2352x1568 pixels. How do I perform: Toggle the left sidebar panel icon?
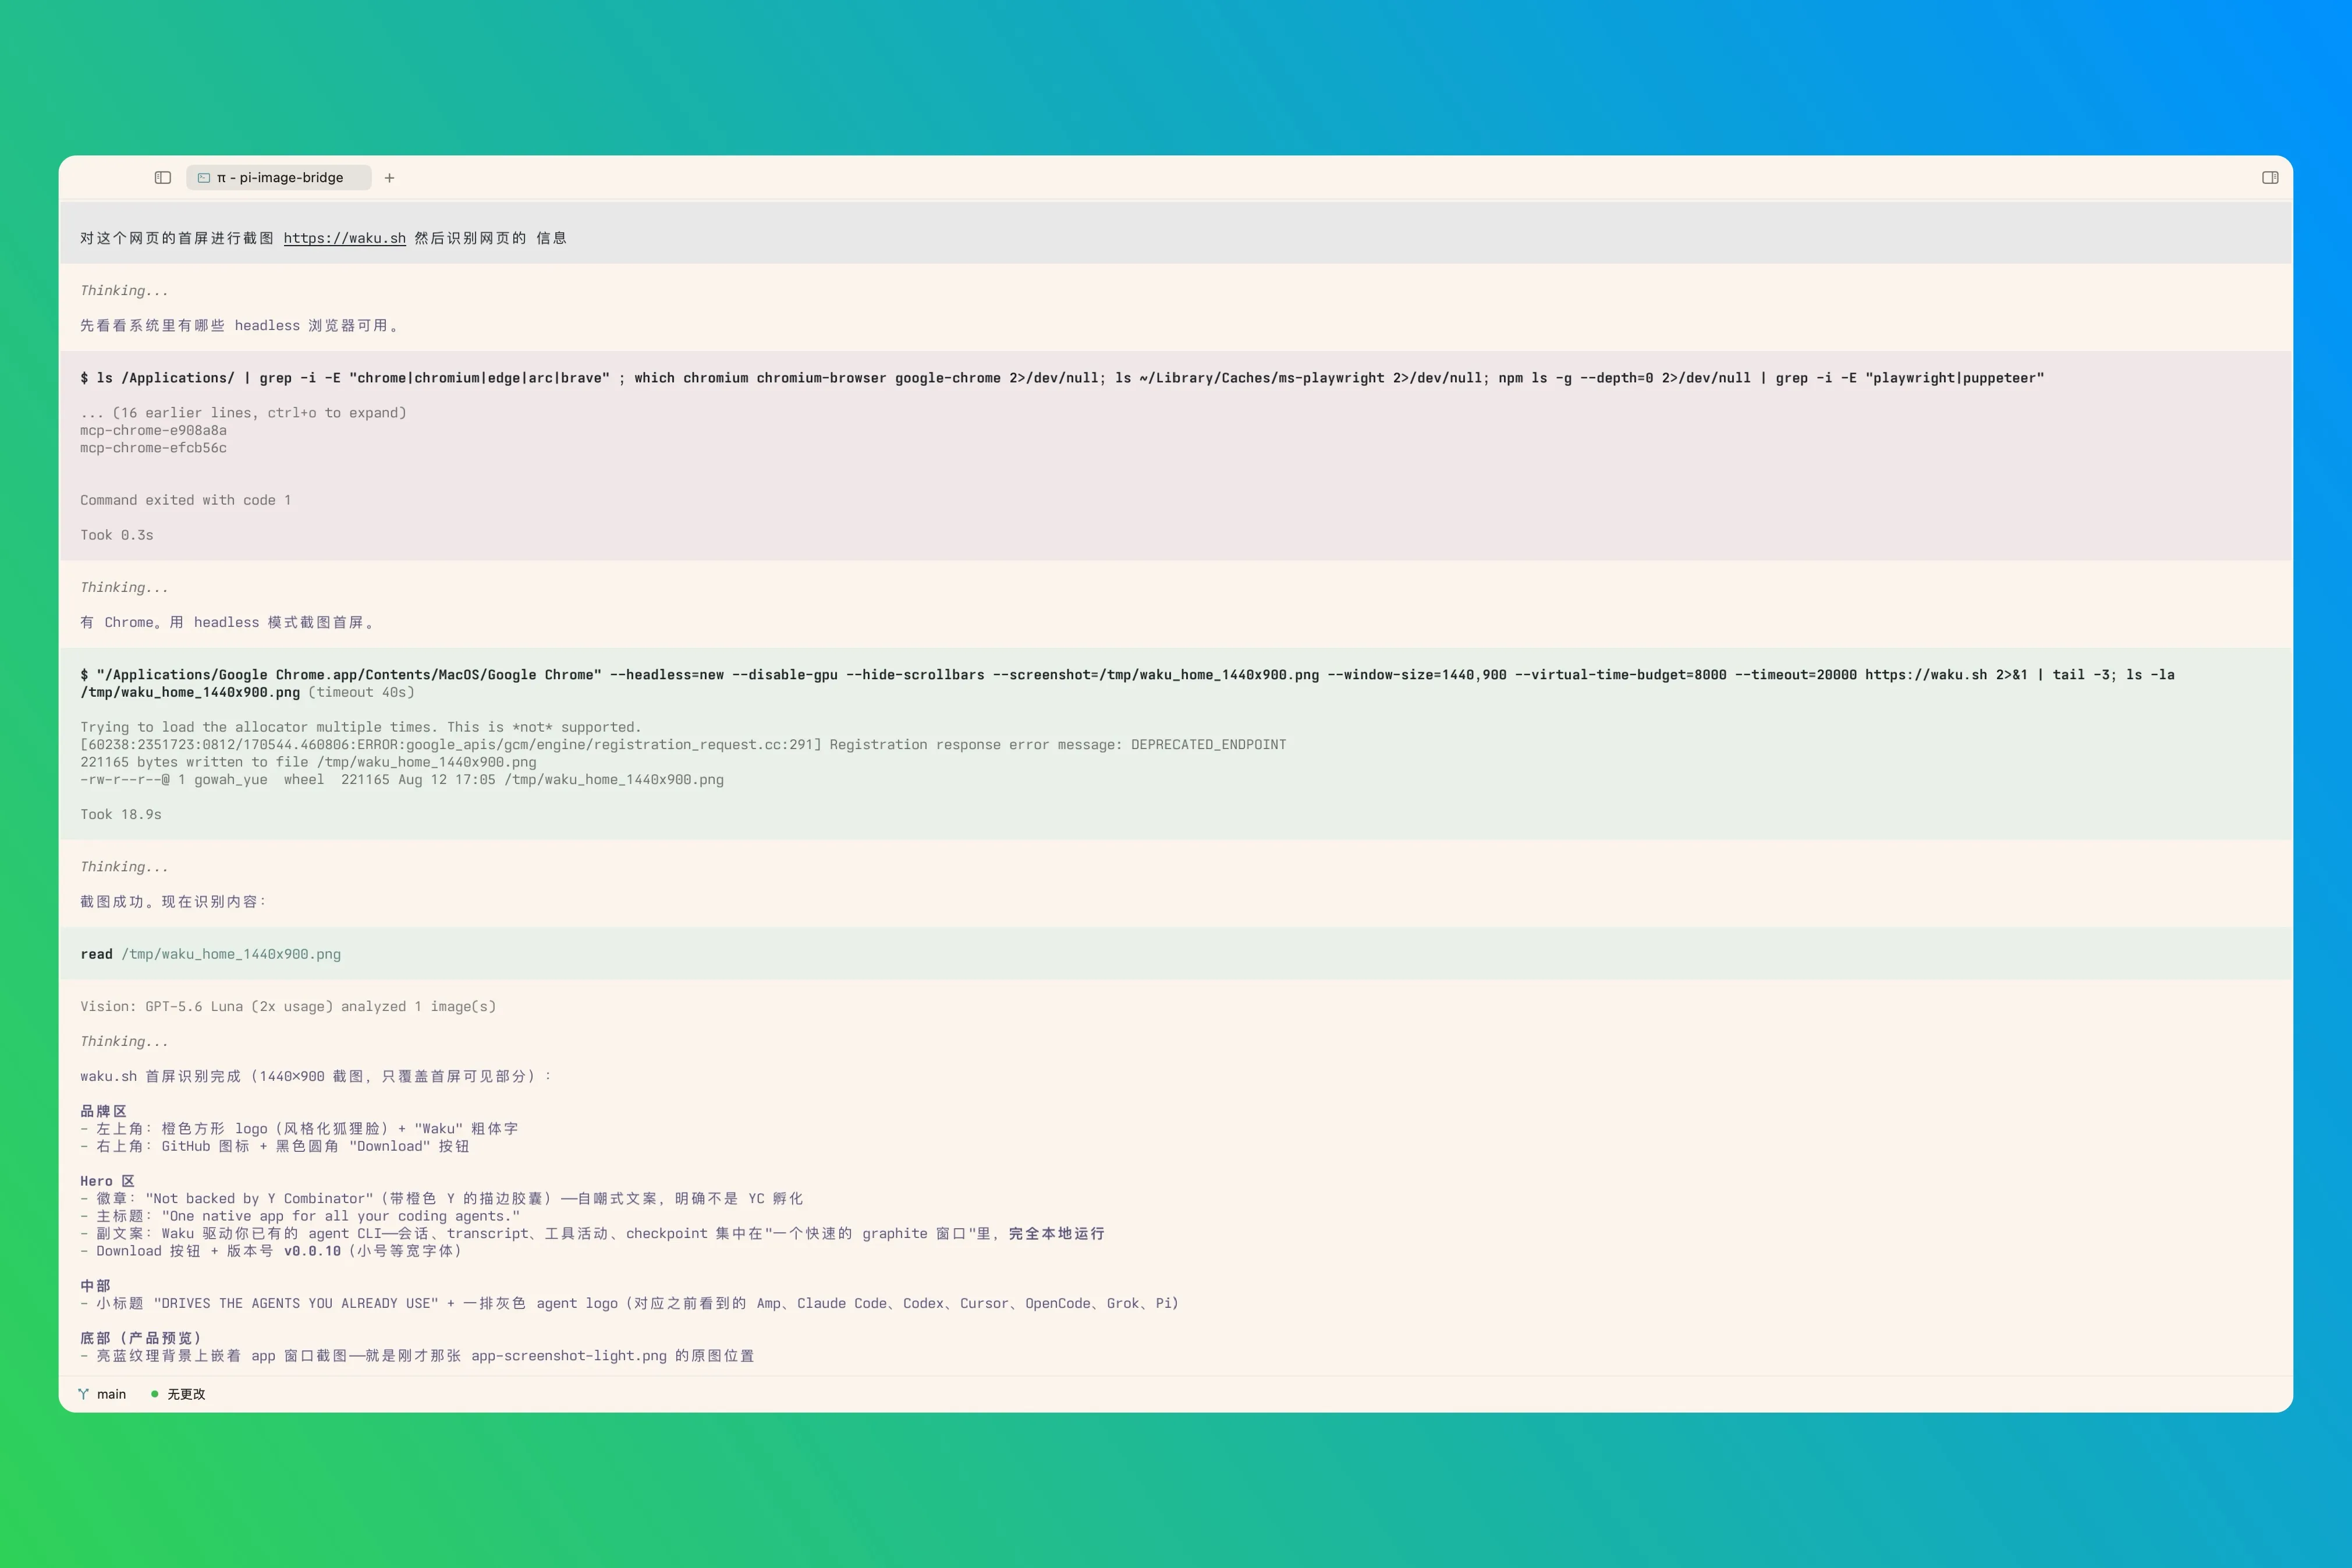(163, 177)
